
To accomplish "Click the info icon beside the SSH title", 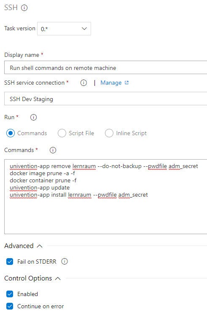I will coord(24,8).
